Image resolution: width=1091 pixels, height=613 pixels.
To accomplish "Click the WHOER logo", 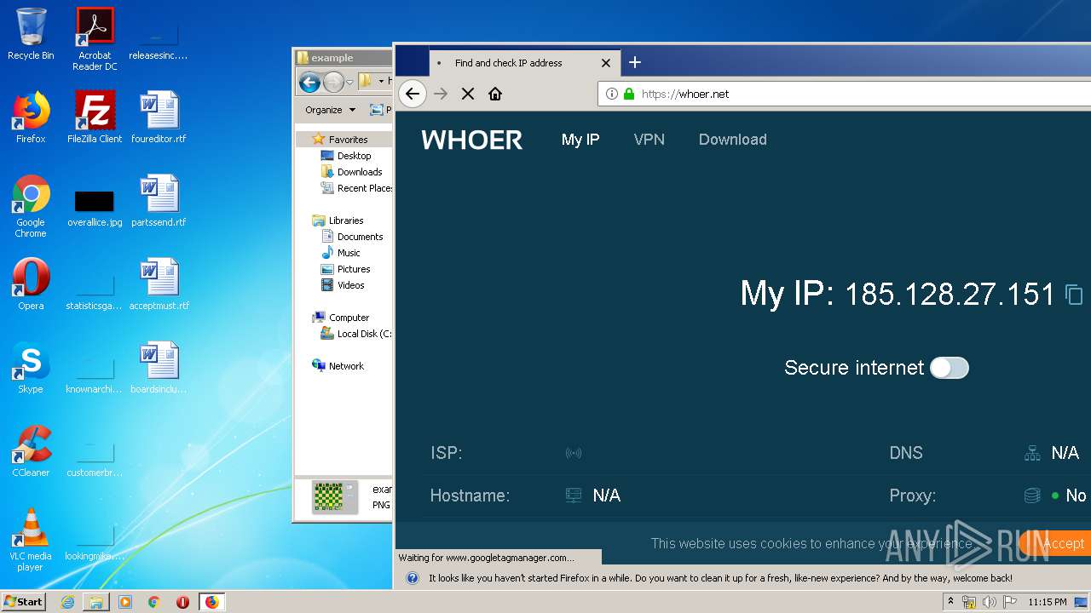I will pyautogui.click(x=472, y=140).
